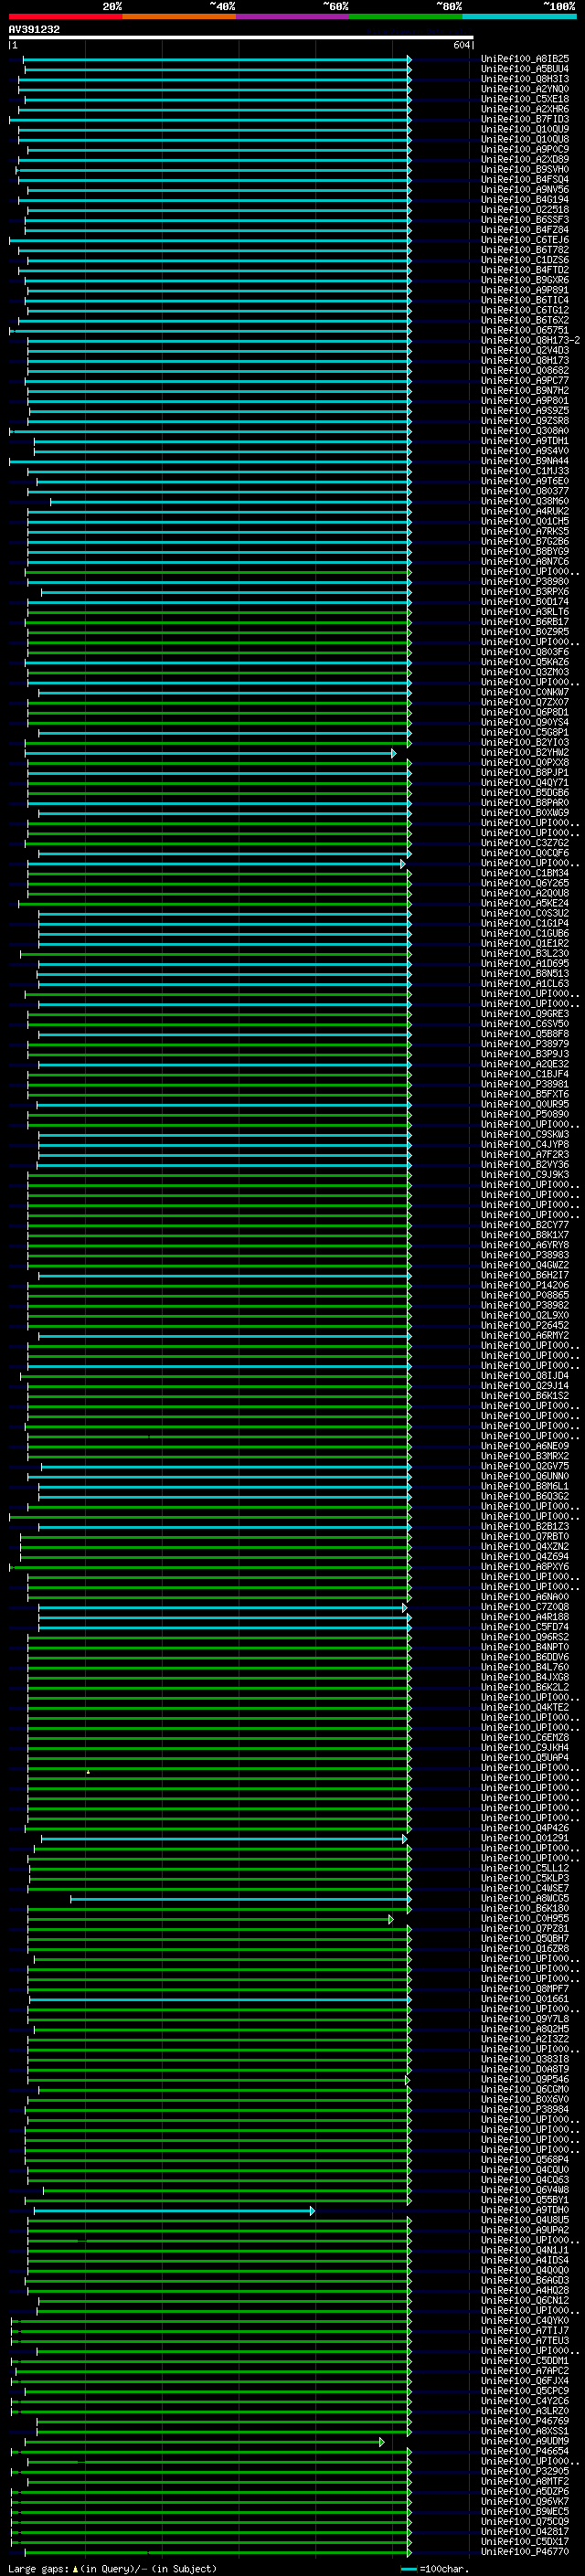Select hit label UniRef100_C1MJ33
The height and width of the screenshot is (2576, 585).
(525, 471)
